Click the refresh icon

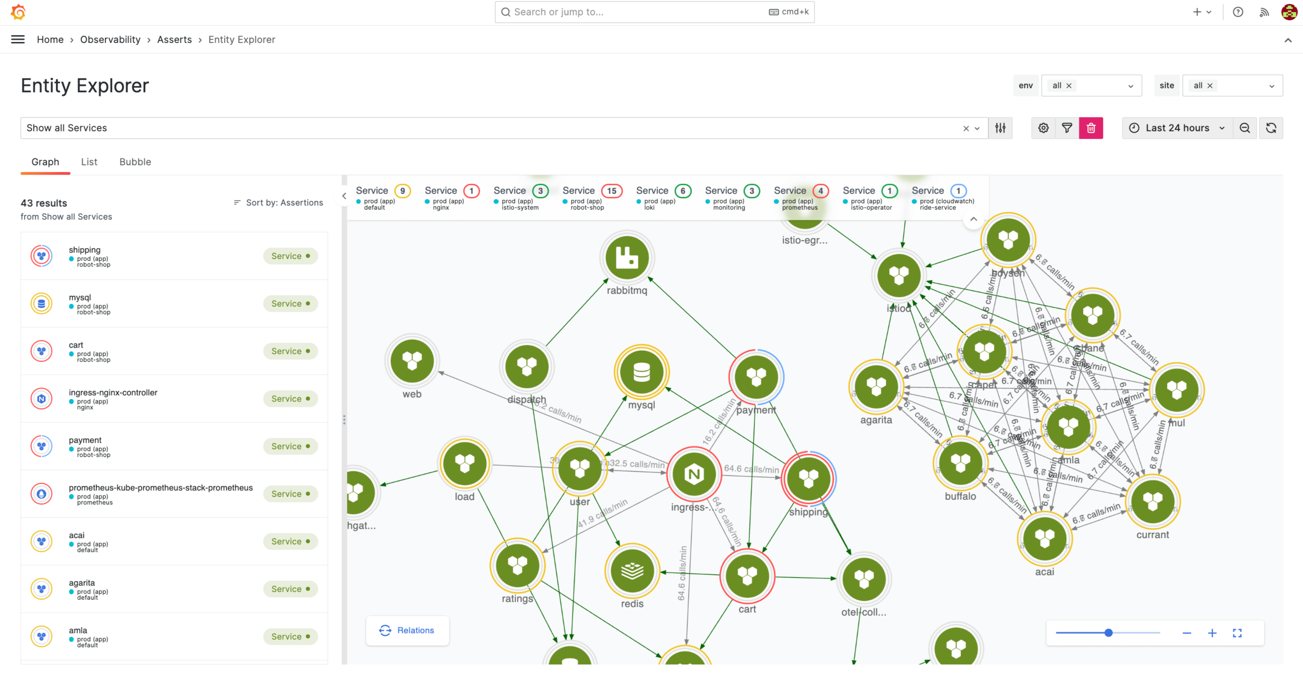pyautogui.click(x=1271, y=128)
